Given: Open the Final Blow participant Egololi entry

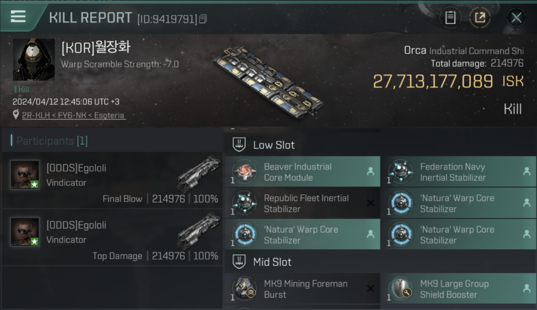Looking at the screenshot, I should click(112, 181).
